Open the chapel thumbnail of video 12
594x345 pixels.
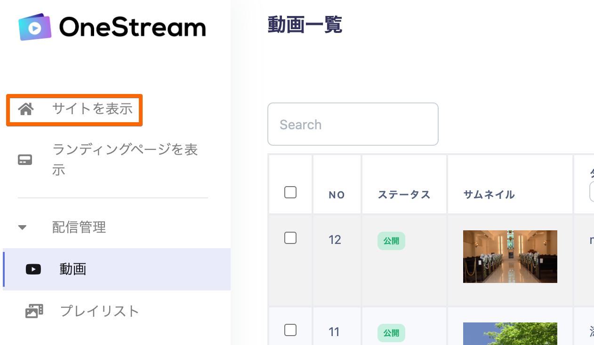pyautogui.click(x=510, y=257)
